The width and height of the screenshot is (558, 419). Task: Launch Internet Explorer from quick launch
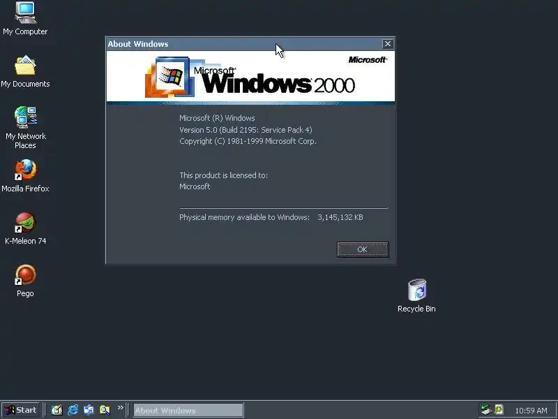pos(73,410)
